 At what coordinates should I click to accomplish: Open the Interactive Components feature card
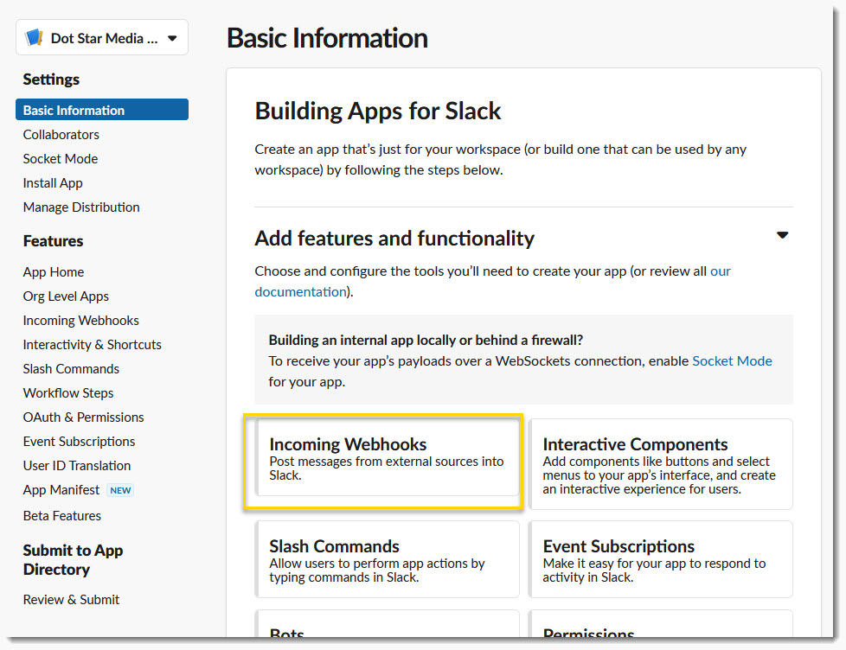660,464
